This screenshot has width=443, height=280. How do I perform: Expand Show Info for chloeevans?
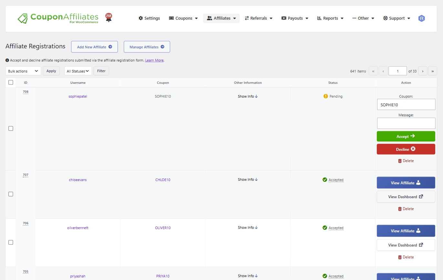pyautogui.click(x=248, y=179)
